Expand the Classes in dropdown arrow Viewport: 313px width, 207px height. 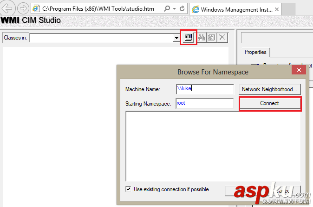pos(176,38)
